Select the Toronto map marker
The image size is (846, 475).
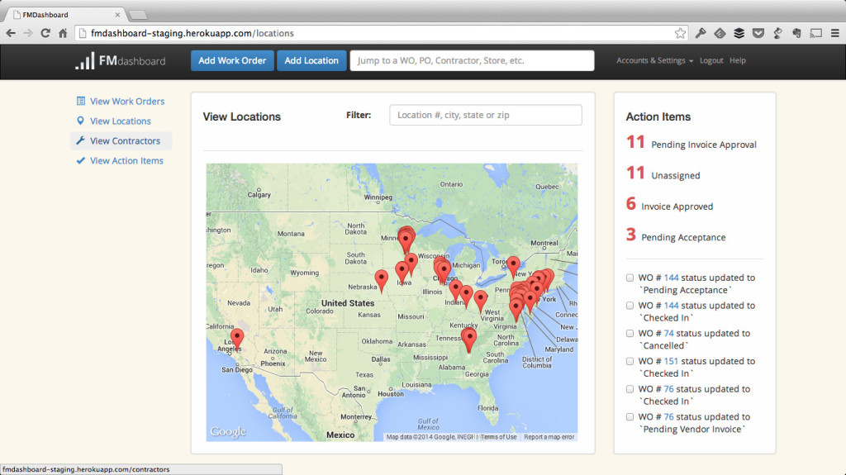pyautogui.click(x=513, y=265)
